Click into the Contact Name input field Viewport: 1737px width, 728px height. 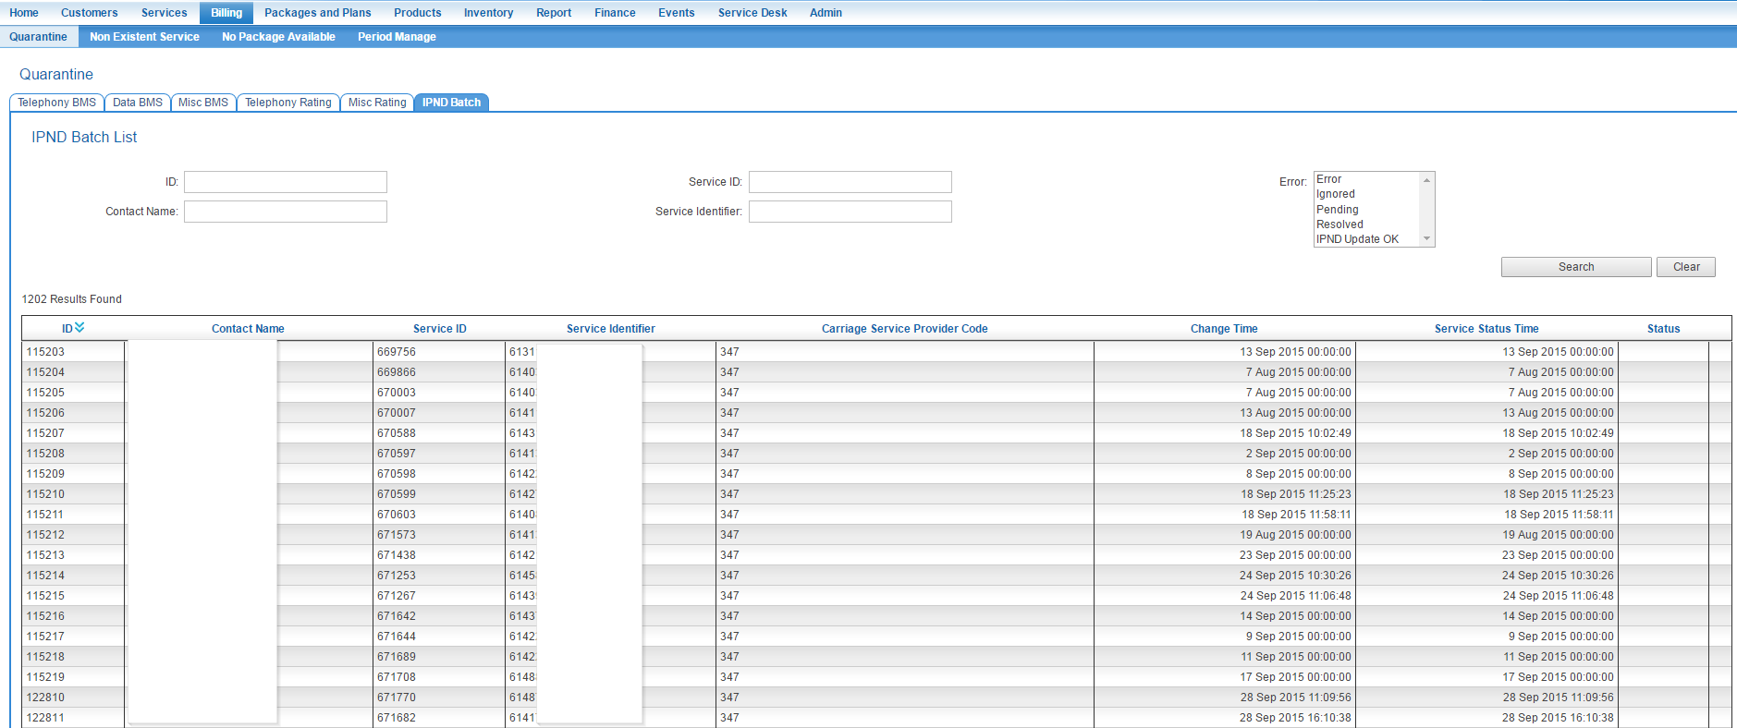pos(285,212)
